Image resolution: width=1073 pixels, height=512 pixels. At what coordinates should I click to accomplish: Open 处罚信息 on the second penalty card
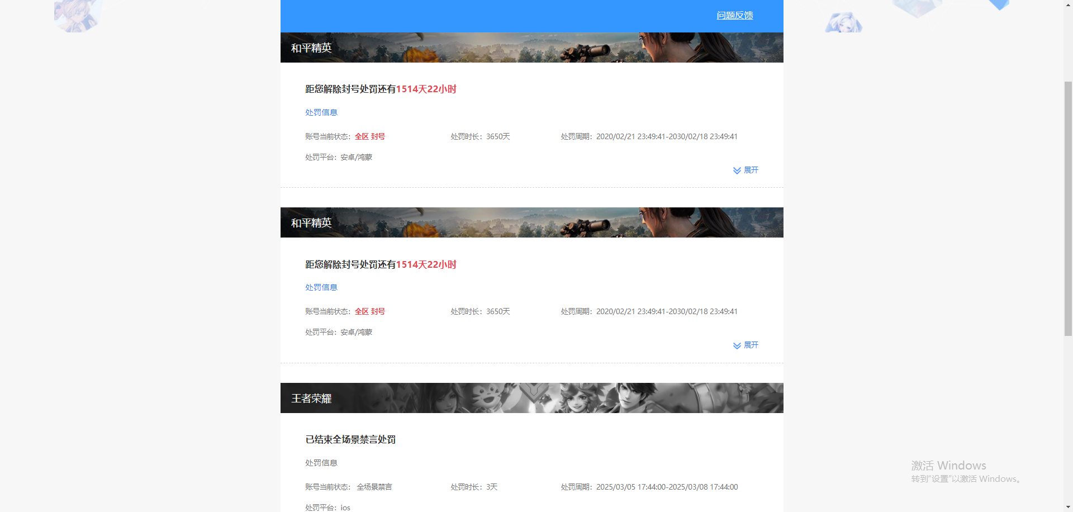click(321, 287)
